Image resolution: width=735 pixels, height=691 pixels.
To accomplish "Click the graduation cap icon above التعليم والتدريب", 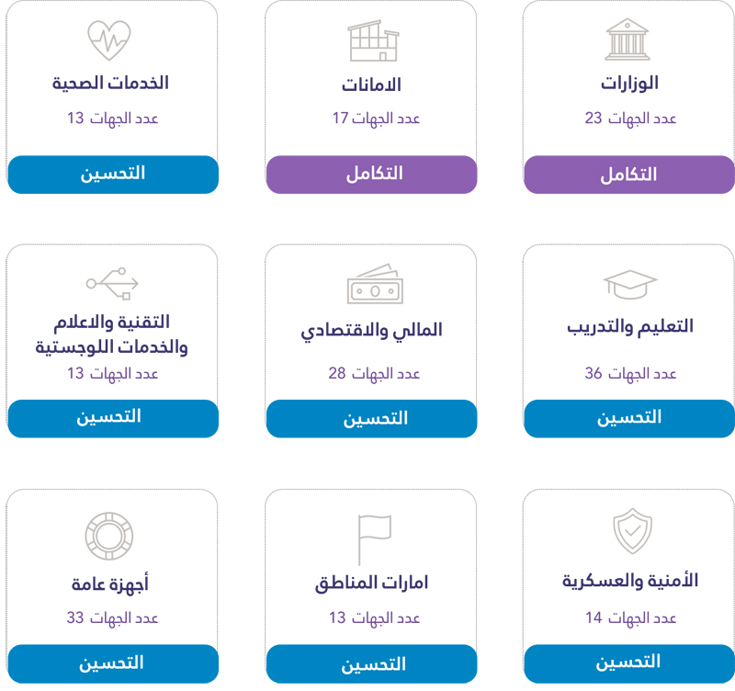I will [x=629, y=284].
